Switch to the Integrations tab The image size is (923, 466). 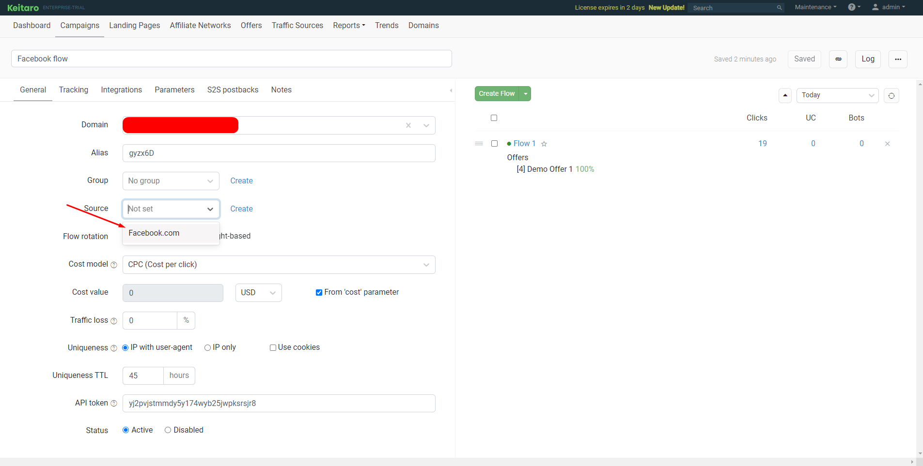[122, 90]
